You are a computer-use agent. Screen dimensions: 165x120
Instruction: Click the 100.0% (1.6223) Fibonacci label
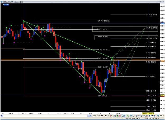103,21
